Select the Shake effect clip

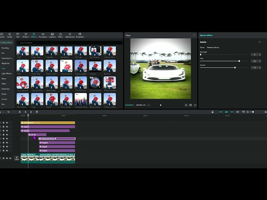[37, 135]
